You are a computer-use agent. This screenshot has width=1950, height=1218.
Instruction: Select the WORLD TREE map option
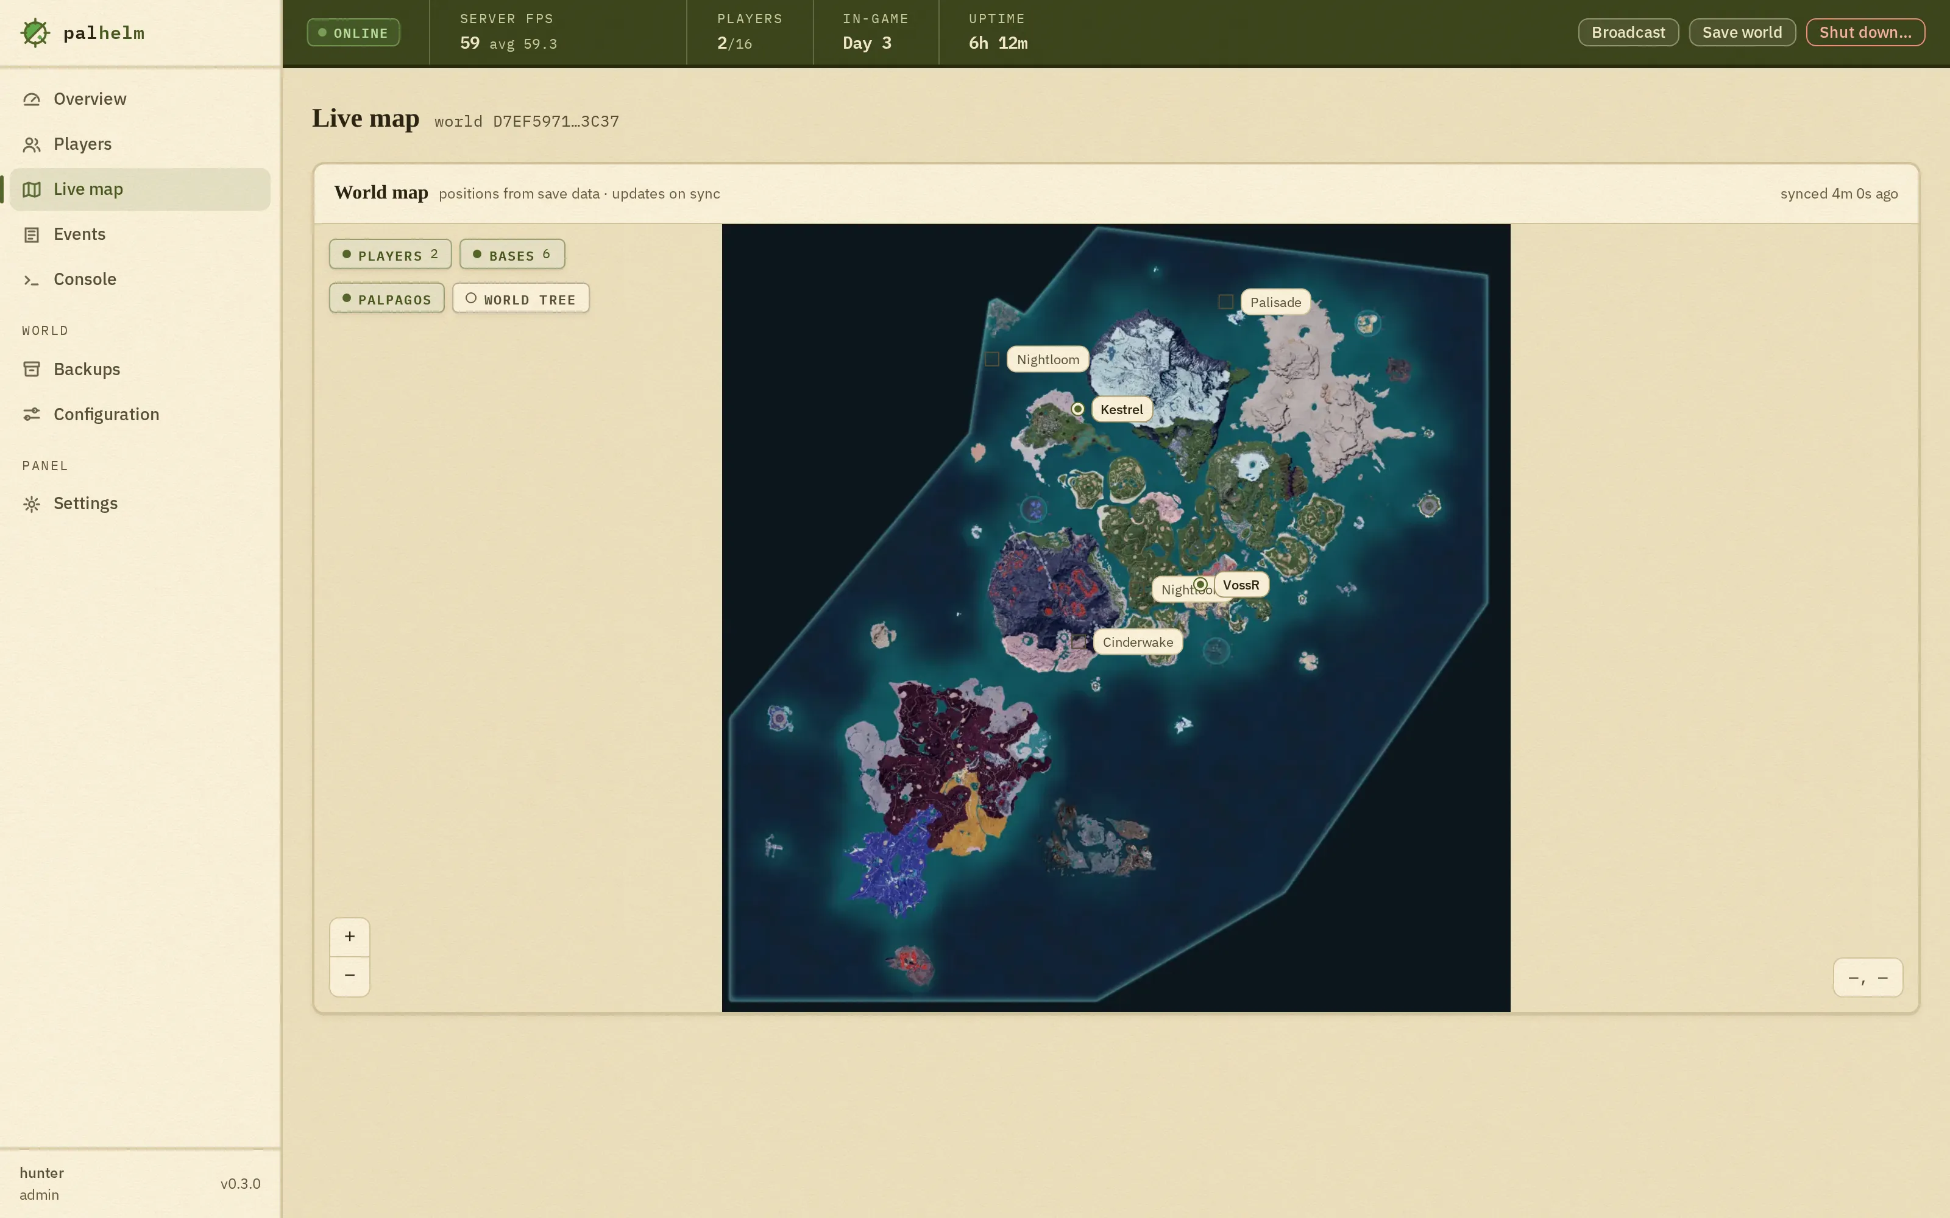(520, 299)
